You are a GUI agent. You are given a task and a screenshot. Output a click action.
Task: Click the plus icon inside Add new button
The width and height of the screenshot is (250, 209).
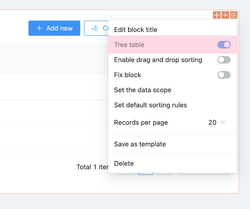pyautogui.click(x=39, y=28)
